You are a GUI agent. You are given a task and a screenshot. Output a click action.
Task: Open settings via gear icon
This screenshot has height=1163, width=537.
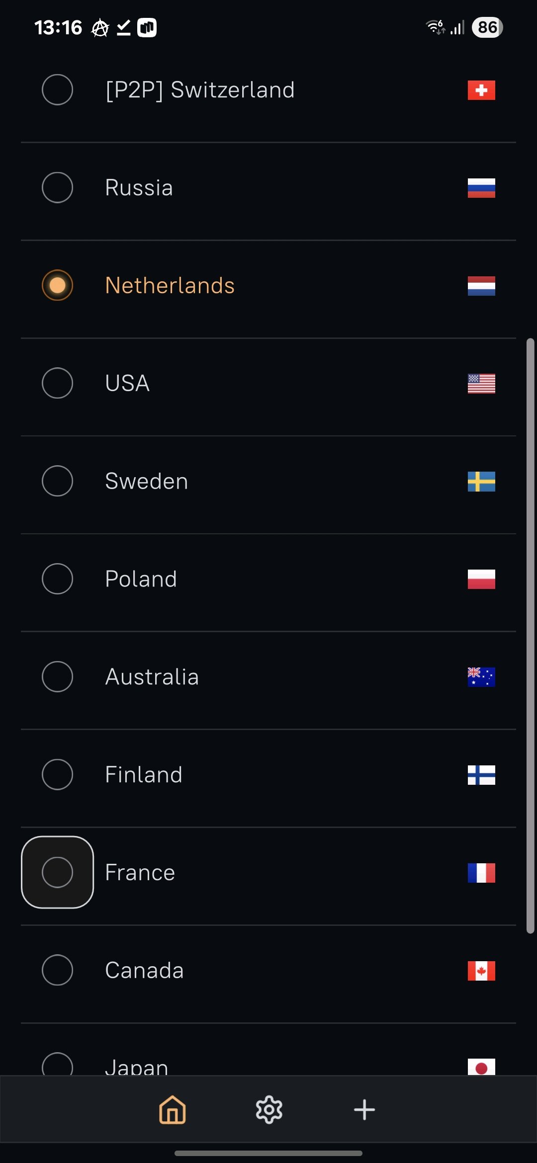[269, 1109]
